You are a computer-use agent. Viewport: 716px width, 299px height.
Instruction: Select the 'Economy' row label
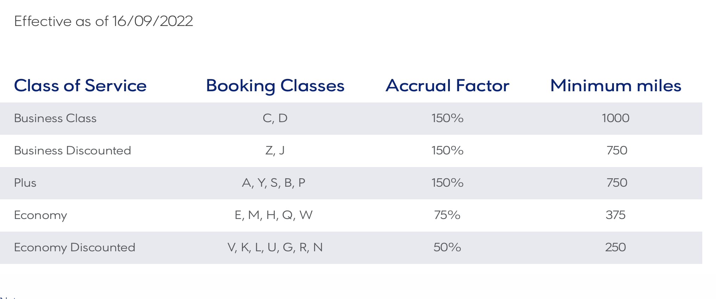(x=40, y=215)
